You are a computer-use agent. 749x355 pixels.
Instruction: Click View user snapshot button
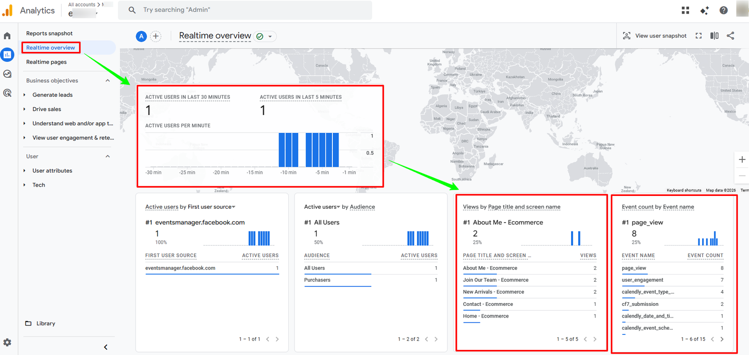click(654, 36)
